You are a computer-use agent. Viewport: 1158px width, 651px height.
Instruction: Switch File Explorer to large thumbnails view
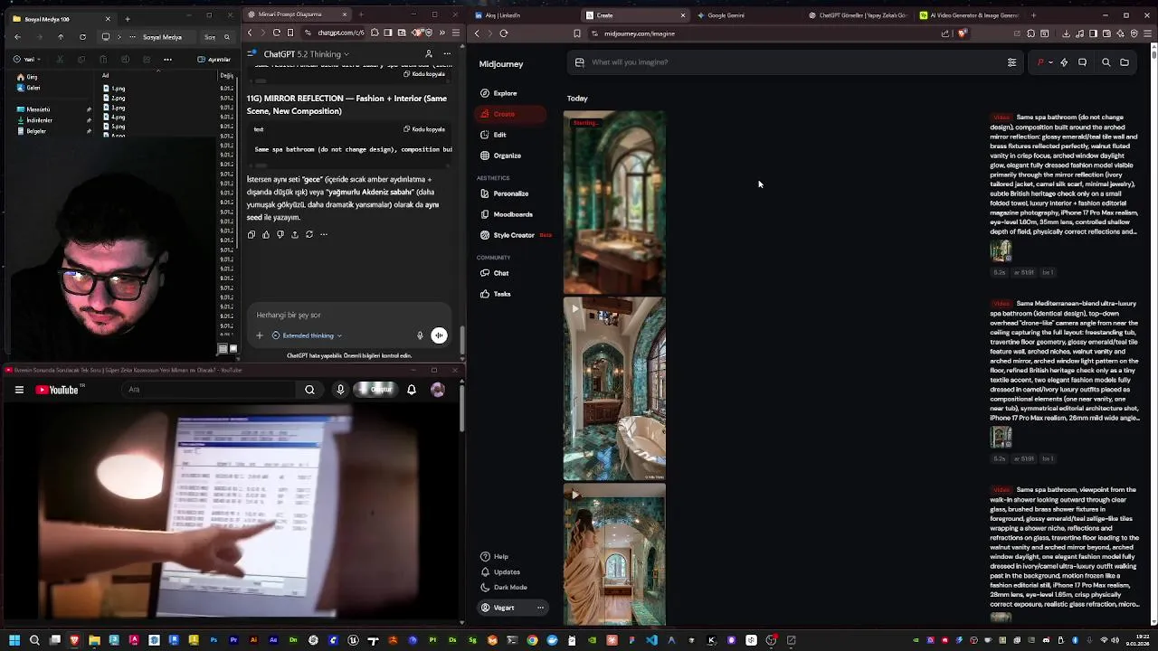233,348
